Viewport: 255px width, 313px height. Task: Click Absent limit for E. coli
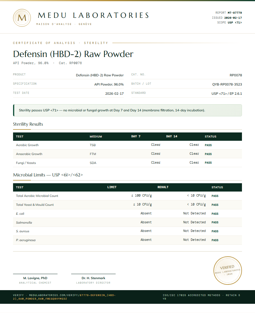click(x=146, y=213)
